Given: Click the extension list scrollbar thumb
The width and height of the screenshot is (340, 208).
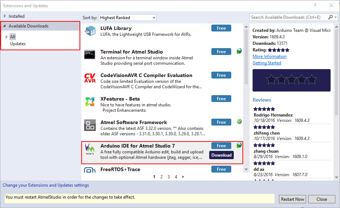Looking at the screenshot, I should point(246,57).
